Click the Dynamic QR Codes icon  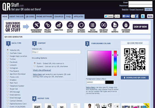tap(81, 25)
